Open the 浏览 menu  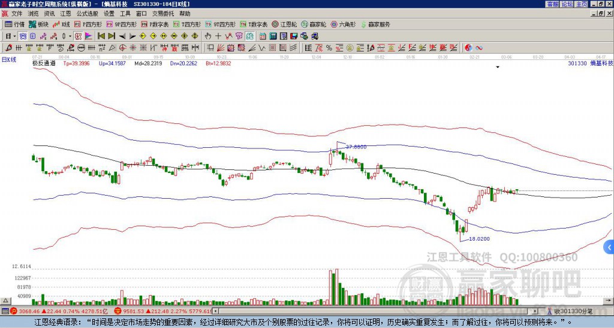[x=34, y=14]
